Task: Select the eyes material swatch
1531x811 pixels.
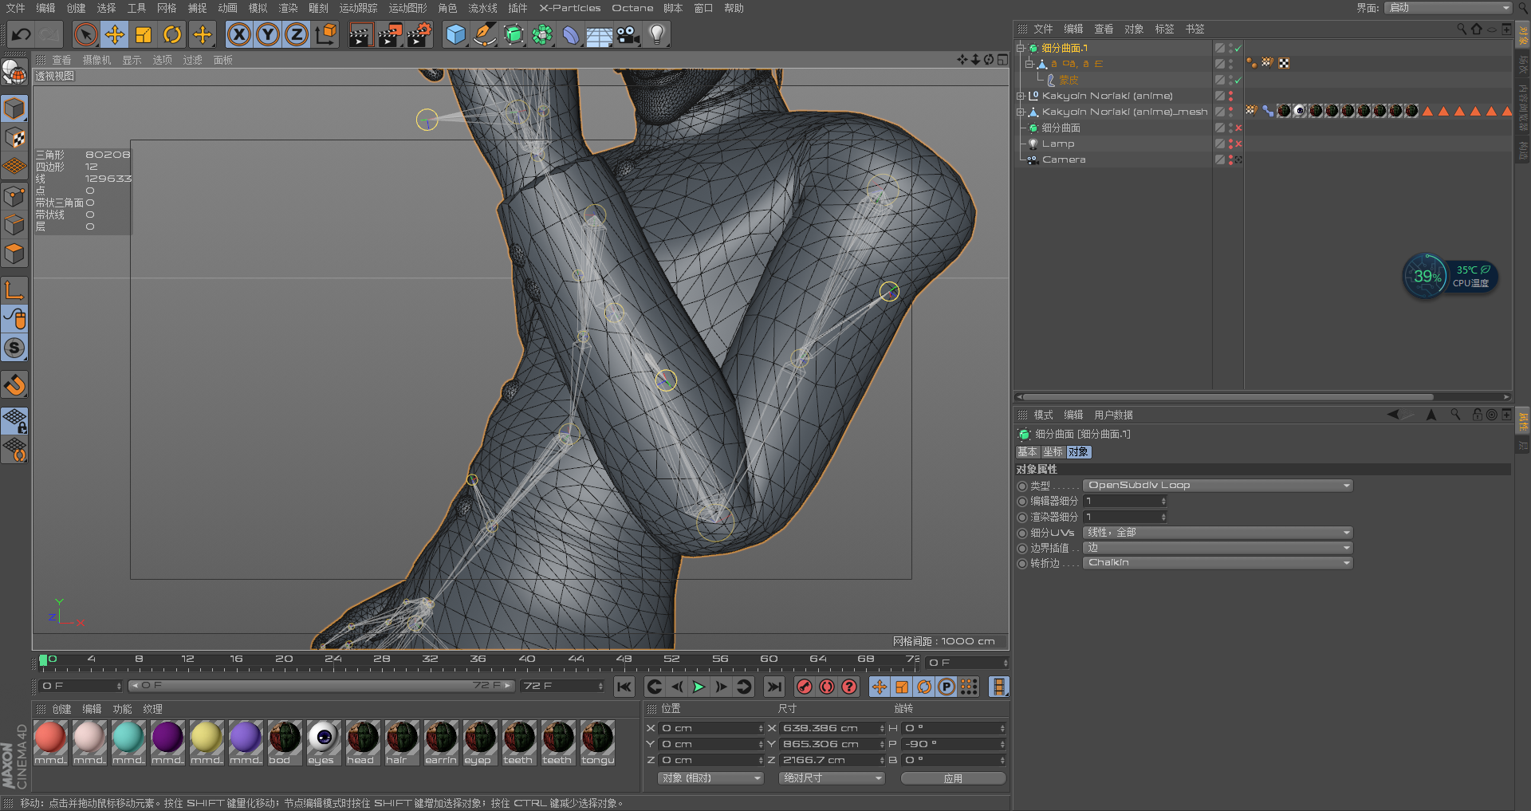Action: pyautogui.click(x=324, y=742)
